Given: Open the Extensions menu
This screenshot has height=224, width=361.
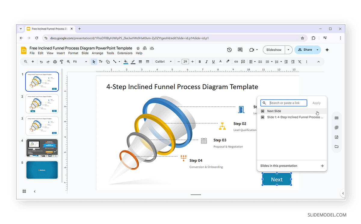Looking at the screenshot, I should pos(125,53).
